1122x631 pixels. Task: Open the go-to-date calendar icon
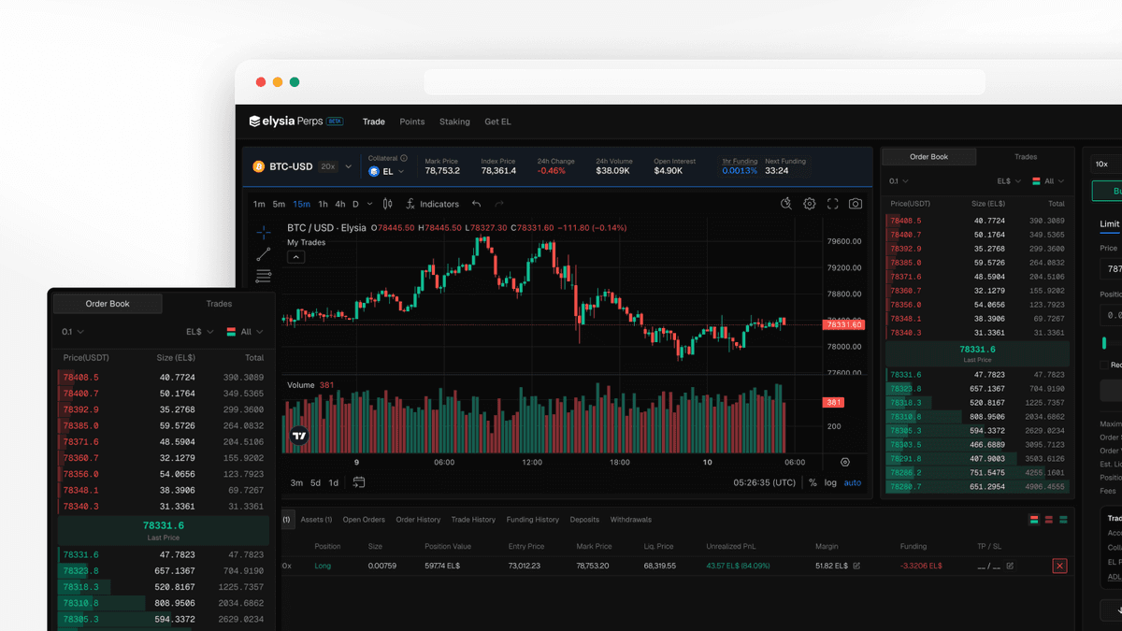coord(359,482)
